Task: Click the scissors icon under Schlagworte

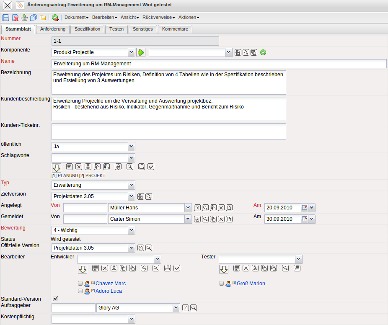Action: click(x=88, y=167)
